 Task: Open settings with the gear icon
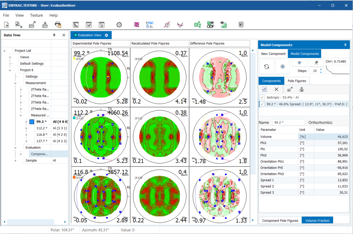click(x=119, y=25)
